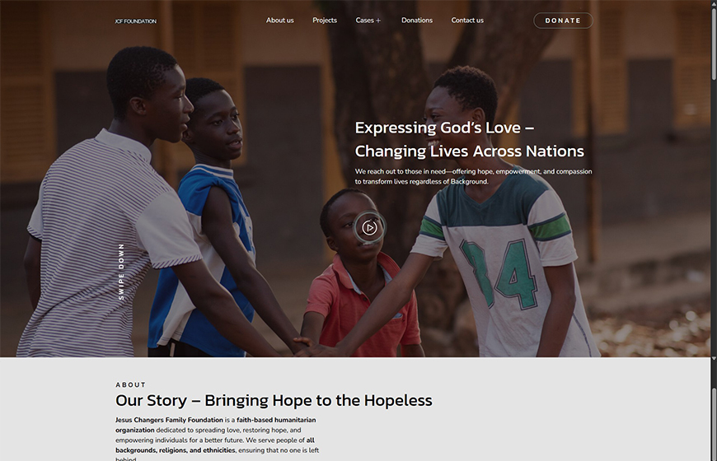The width and height of the screenshot is (717, 461).
Task: Click the upper scrollbar thumb
Action: 714,44
